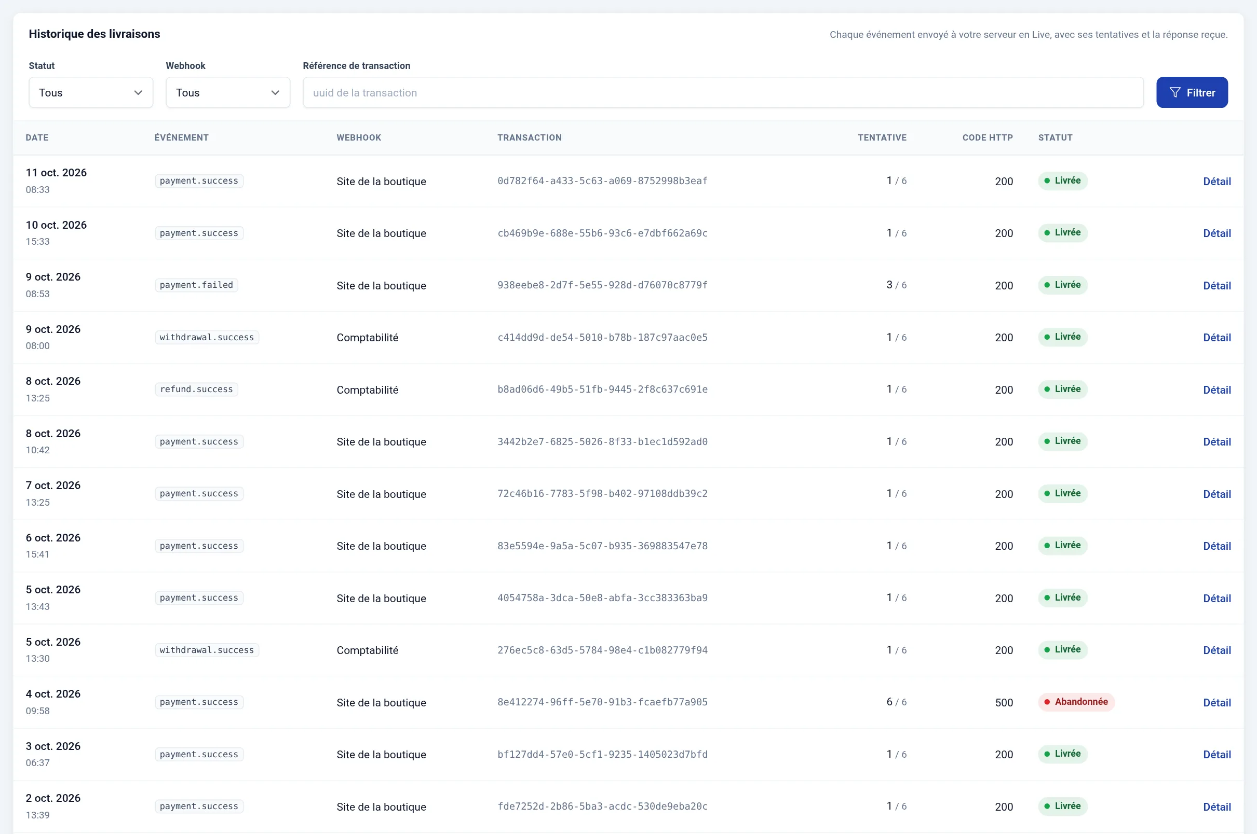Open Détail for refund.success row
Screen dimensions: 1257x834
coord(1217,390)
